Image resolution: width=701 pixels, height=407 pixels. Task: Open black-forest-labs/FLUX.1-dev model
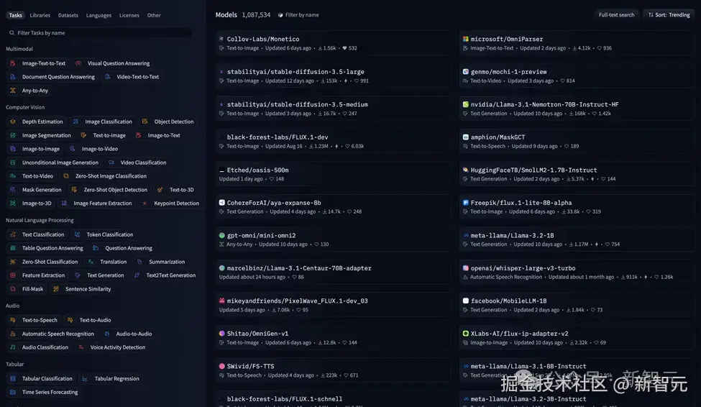[333, 142]
